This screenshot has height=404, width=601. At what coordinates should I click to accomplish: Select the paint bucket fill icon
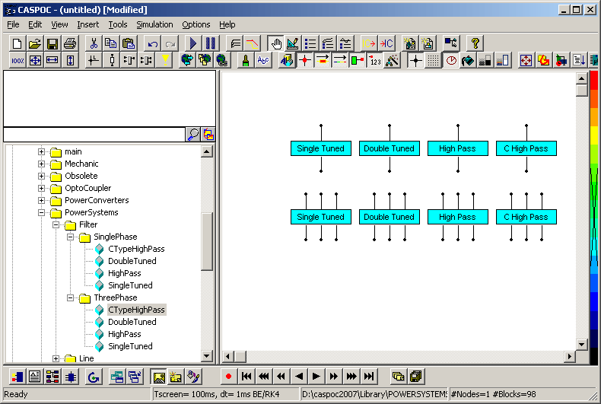point(468,60)
